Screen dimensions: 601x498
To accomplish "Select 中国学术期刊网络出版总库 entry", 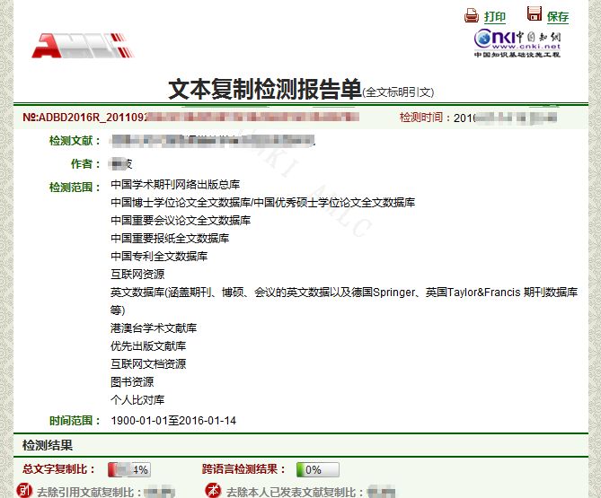I will click(x=175, y=185).
